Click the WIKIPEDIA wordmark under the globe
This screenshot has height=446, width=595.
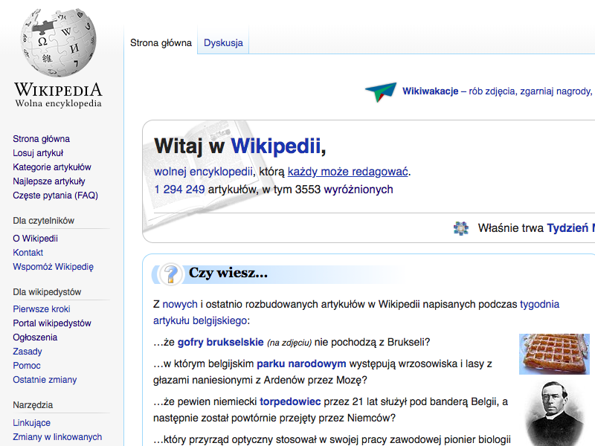coord(59,90)
